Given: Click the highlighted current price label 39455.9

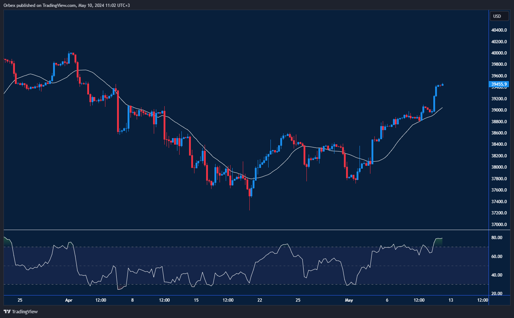Looking at the screenshot, I should coord(498,84).
